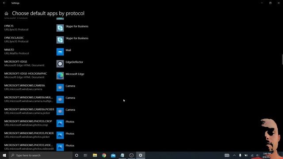Select the MICROSOFT-EDGE protocol name
This screenshot has height=159, width=283.
(x=16, y=61)
